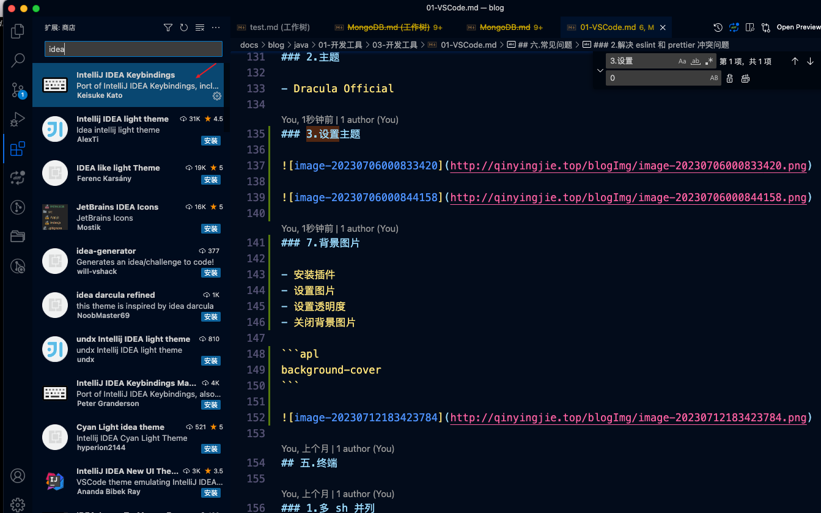Open the folder icon in activity bar
The height and width of the screenshot is (513, 821).
pyautogui.click(x=18, y=237)
